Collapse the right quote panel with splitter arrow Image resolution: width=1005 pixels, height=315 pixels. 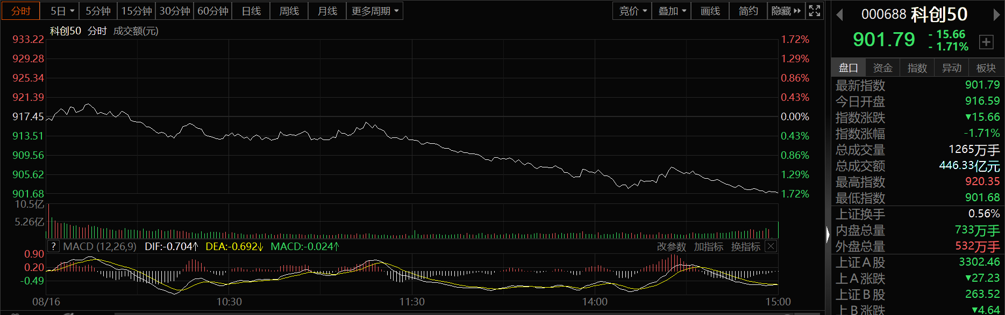[828, 235]
